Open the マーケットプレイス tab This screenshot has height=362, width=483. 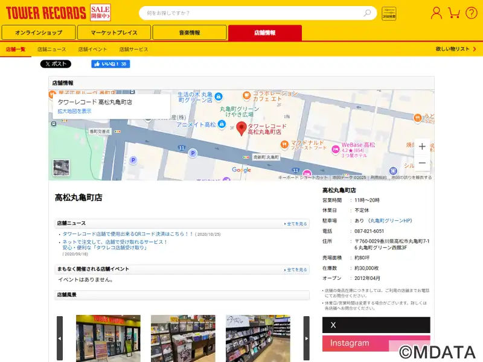[x=114, y=33]
